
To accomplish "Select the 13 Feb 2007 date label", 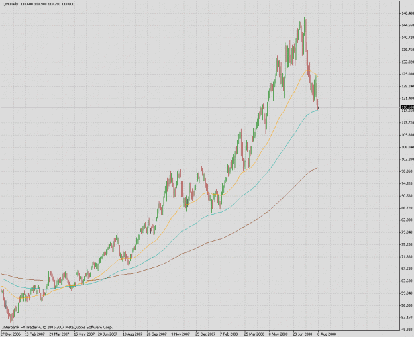I will [x=35, y=334].
